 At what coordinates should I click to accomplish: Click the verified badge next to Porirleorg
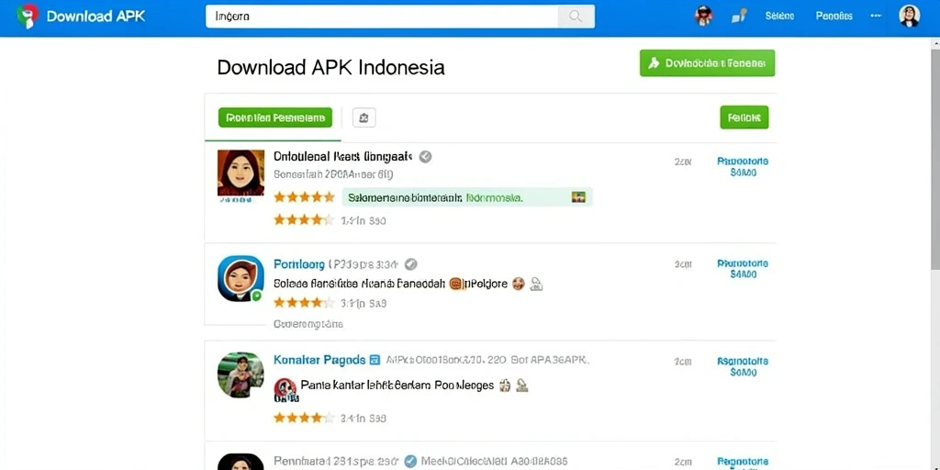(x=410, y=264)
